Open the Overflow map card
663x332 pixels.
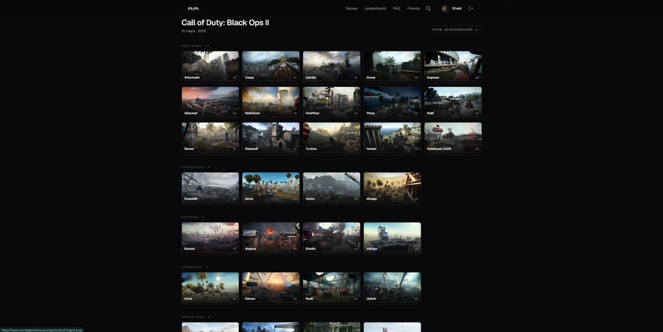(331, 102)
